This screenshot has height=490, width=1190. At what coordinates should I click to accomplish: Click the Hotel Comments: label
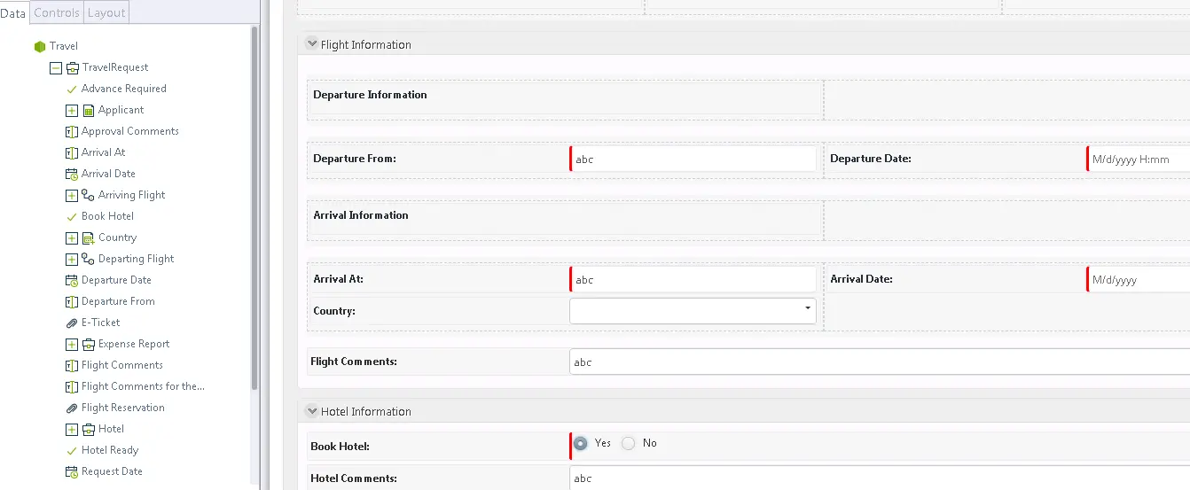[x=354, y=478]
